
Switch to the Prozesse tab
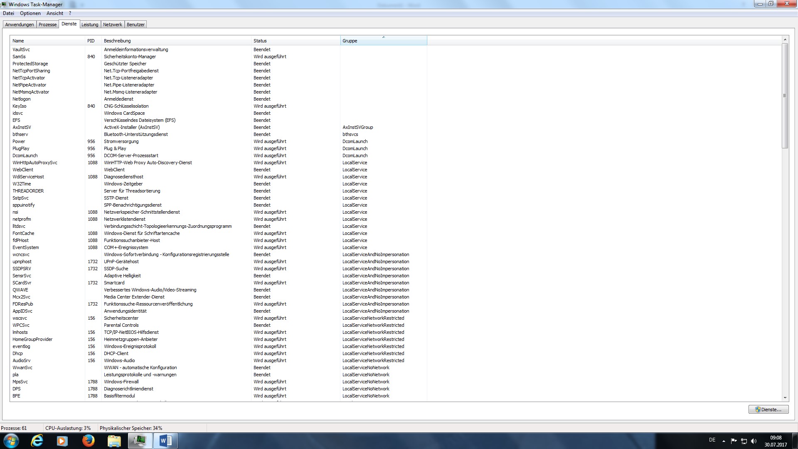(47, 25)
